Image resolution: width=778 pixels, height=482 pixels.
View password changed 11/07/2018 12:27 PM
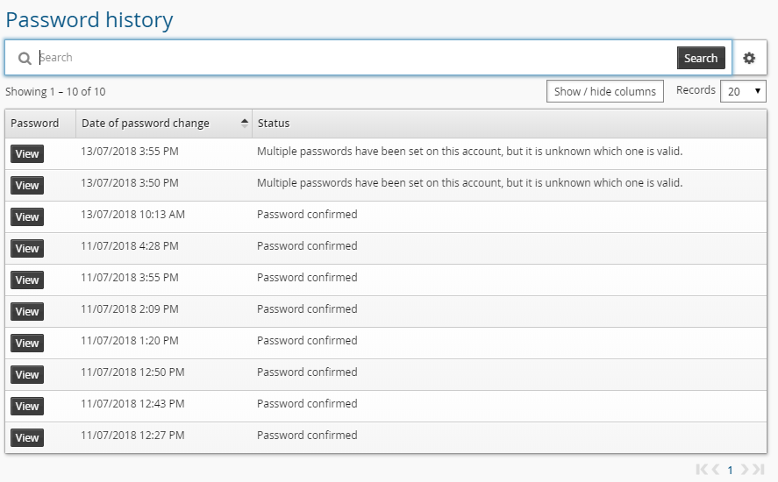tap(27, 438)
